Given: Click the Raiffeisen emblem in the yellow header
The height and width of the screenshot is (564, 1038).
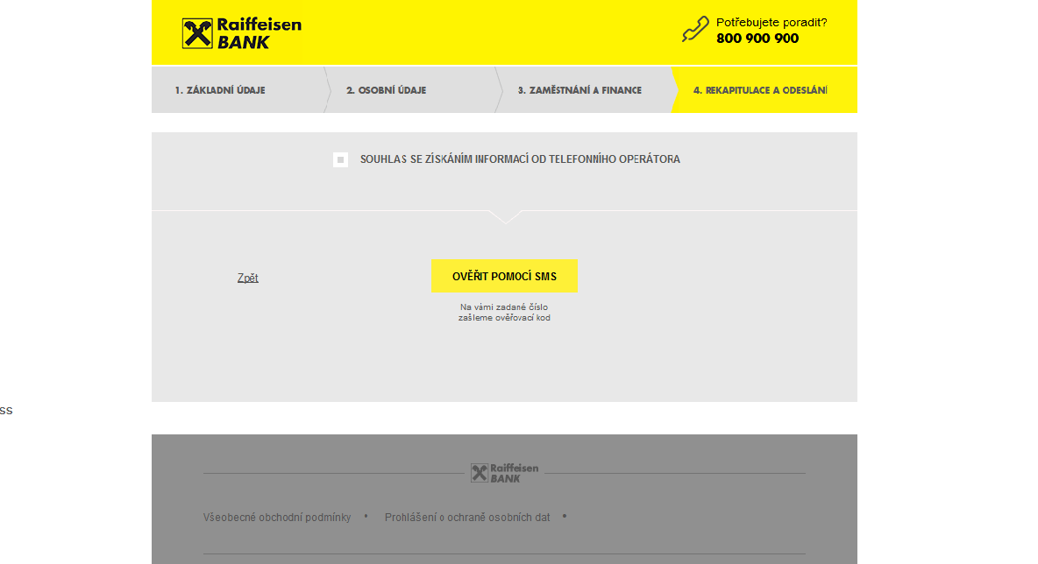Looking at the screenshot, I should 197,33.
